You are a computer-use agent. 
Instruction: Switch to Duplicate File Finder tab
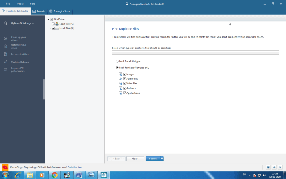(x=16, y=11)
